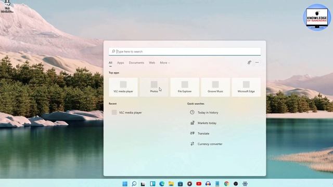Click the translate icon in Quick searches
The image size is (333, 187).
pos(192,133)
